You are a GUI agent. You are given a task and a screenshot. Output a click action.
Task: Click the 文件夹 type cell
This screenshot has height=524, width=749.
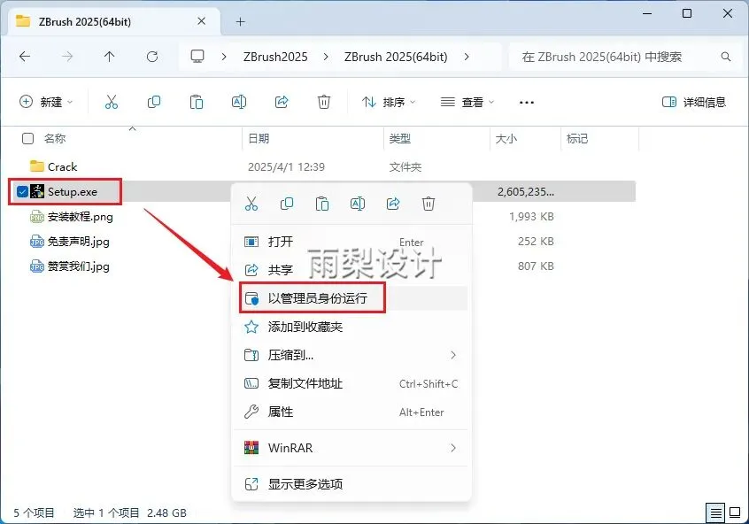(405, 166)
